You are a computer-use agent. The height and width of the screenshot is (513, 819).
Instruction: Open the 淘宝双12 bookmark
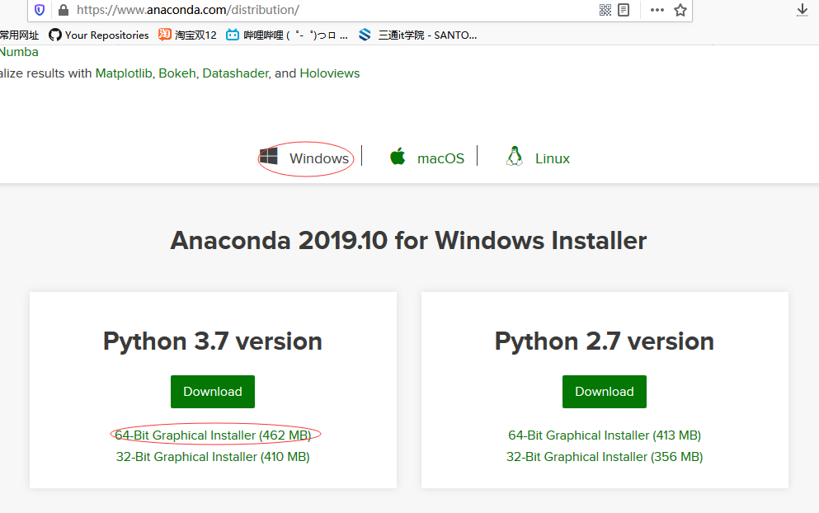(x=187, y=35)
